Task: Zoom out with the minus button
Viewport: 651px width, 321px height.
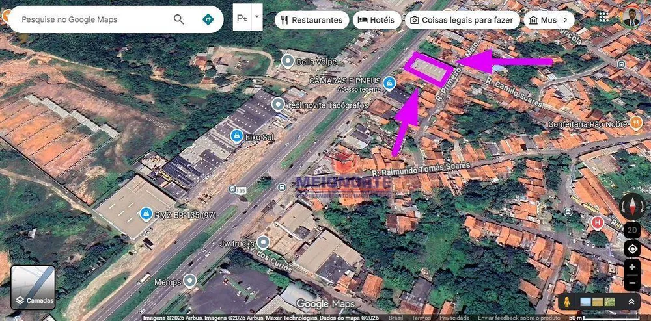Action: pyautogui.click(x=632, y=283)
